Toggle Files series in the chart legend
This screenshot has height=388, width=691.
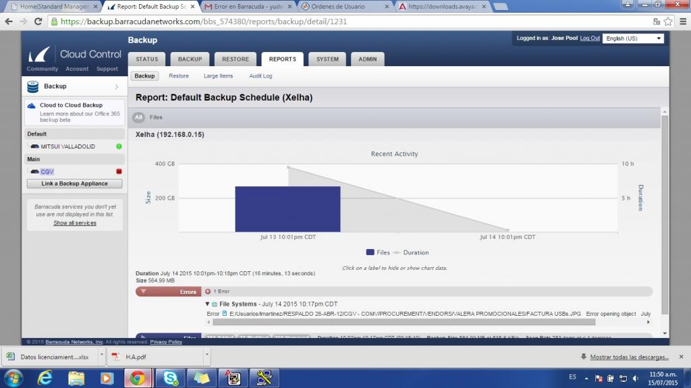378,252
